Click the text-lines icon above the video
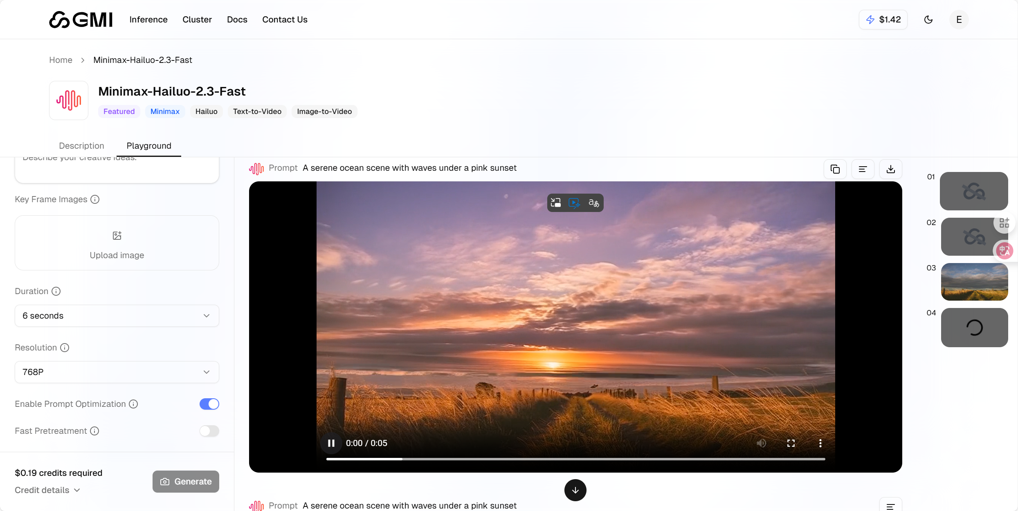The image size is (1018, 511). coord(863,169)
